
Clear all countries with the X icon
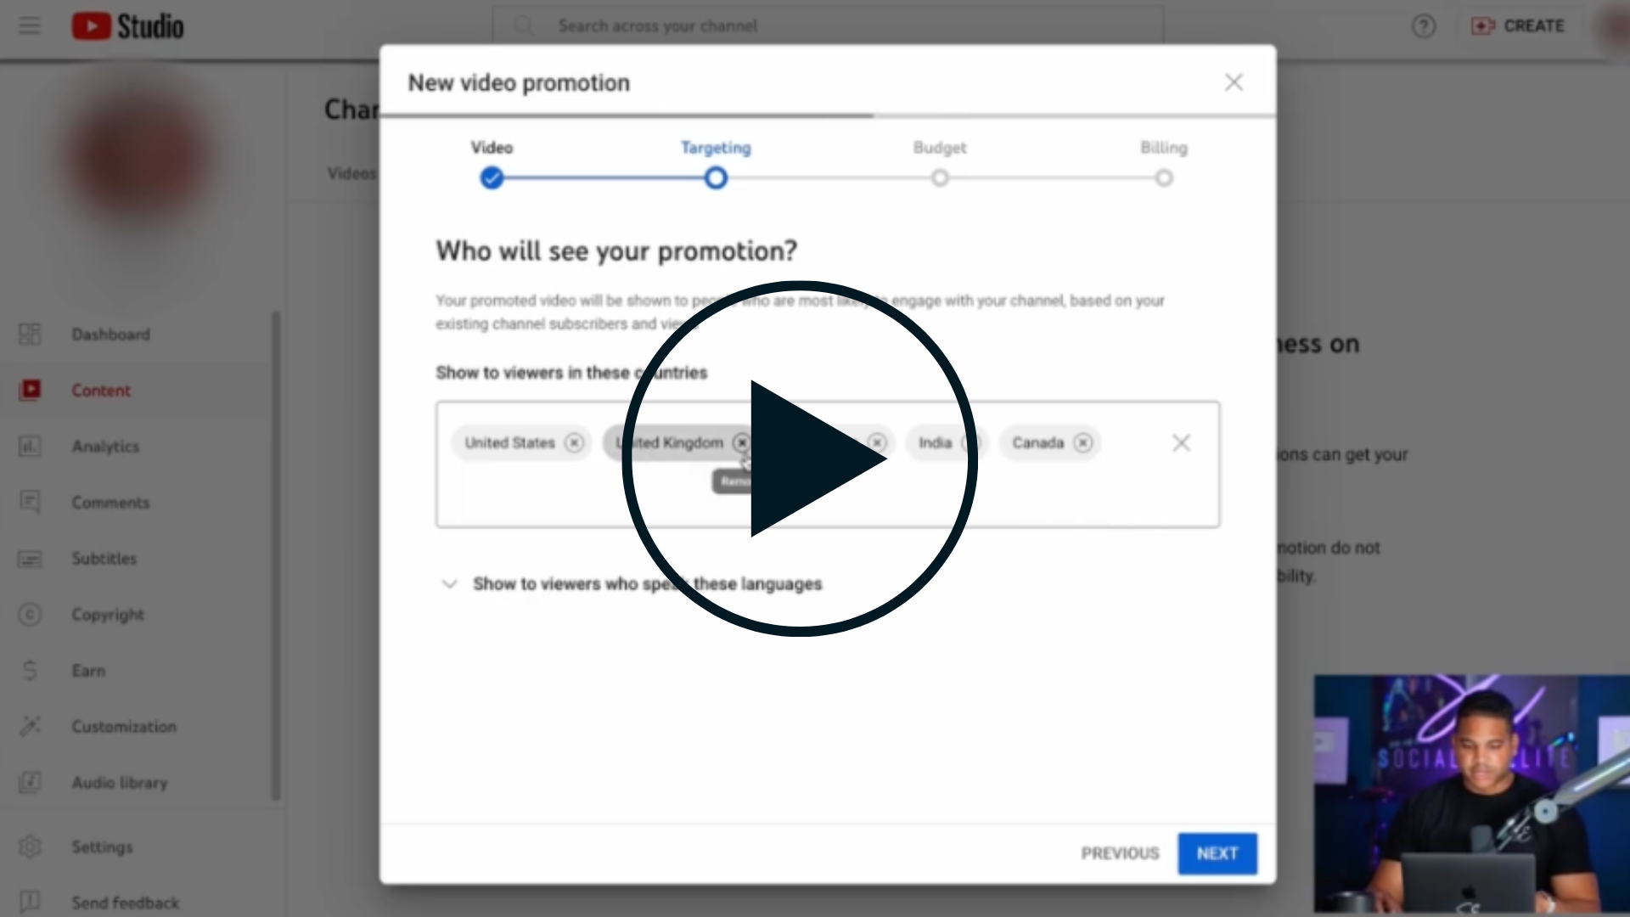pos(1181,443)
